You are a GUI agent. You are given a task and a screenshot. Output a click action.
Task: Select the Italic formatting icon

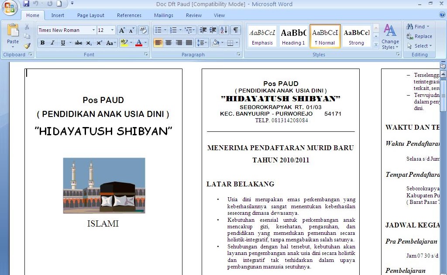click(x=52, y=43)
